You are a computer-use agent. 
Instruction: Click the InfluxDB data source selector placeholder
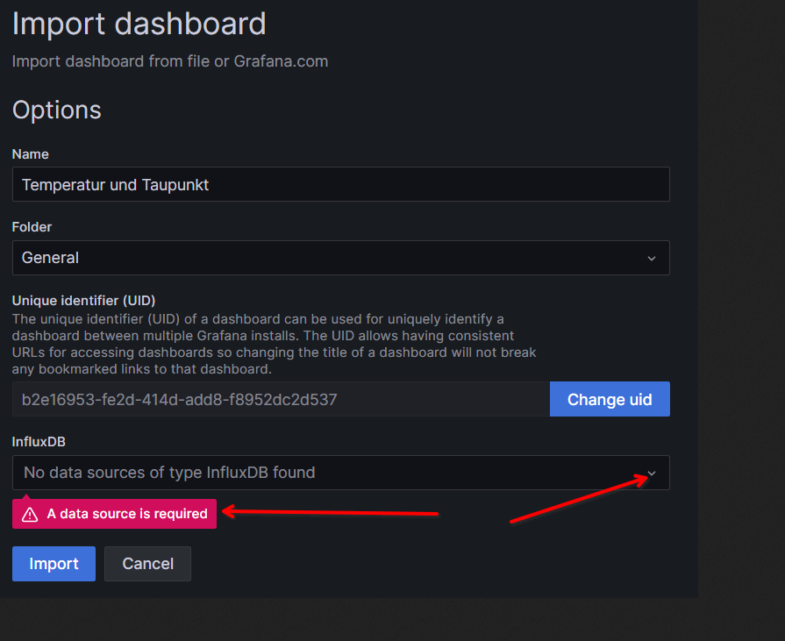169,473
